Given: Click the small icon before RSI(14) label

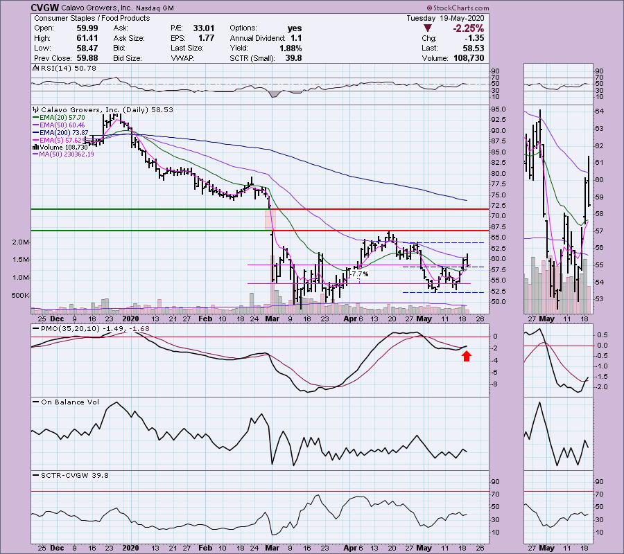Looking at the screenshot, I should [x=35, y=69].
